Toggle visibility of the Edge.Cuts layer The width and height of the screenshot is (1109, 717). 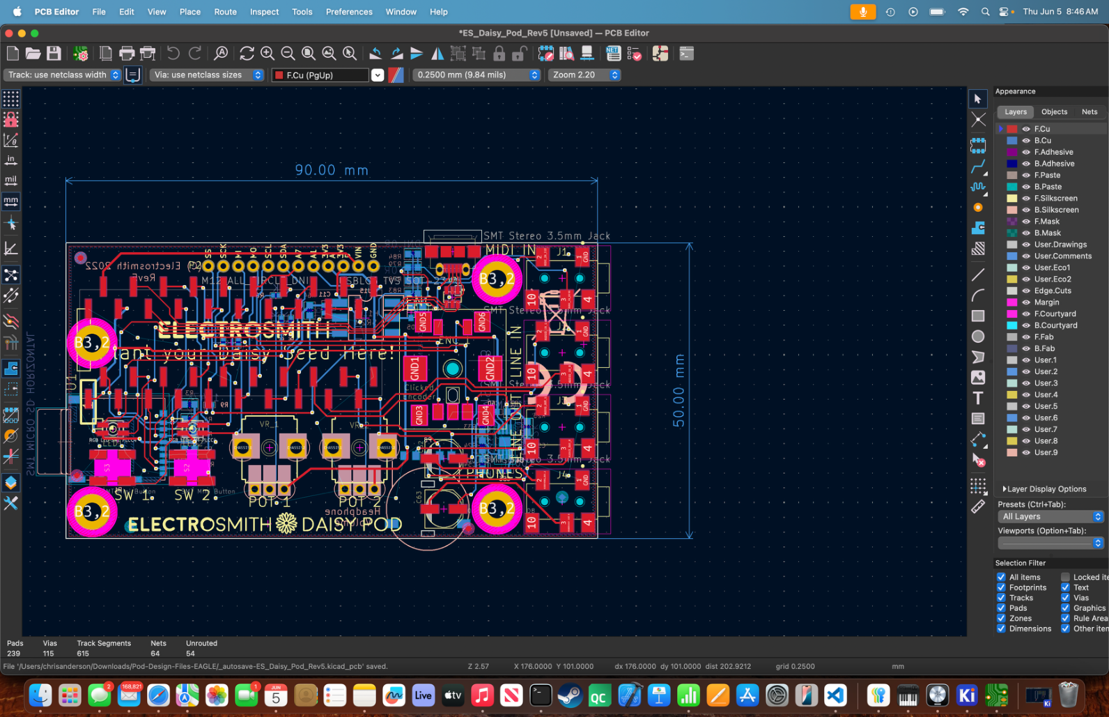point(1026,291)
